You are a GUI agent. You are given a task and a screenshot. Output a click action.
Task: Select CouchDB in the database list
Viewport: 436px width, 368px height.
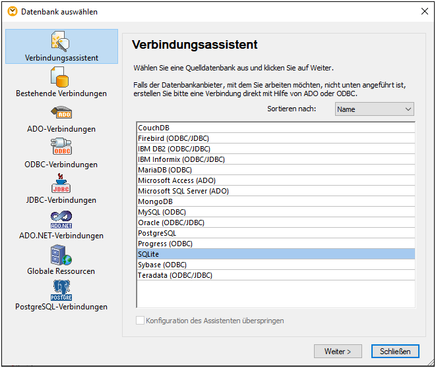click(276, 128)
